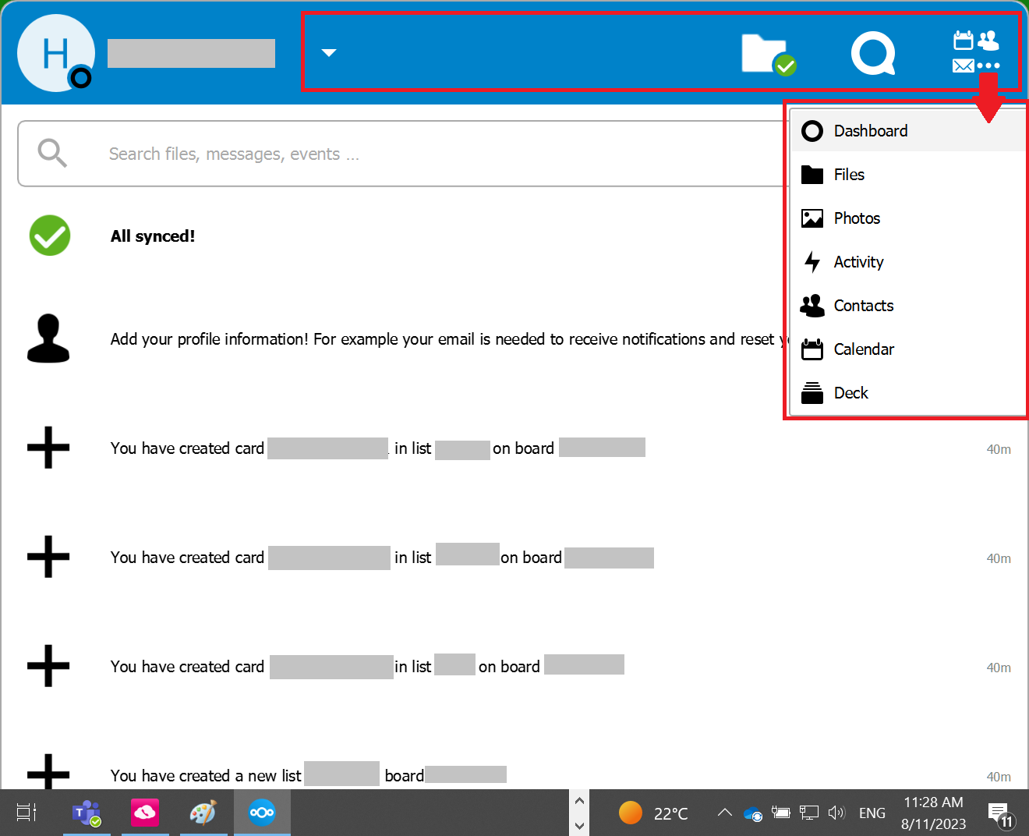Image resolution: width=1029 pixels, height=836 pixels.
Task: Select Activity from apps menu
Action: coord(908,262)
